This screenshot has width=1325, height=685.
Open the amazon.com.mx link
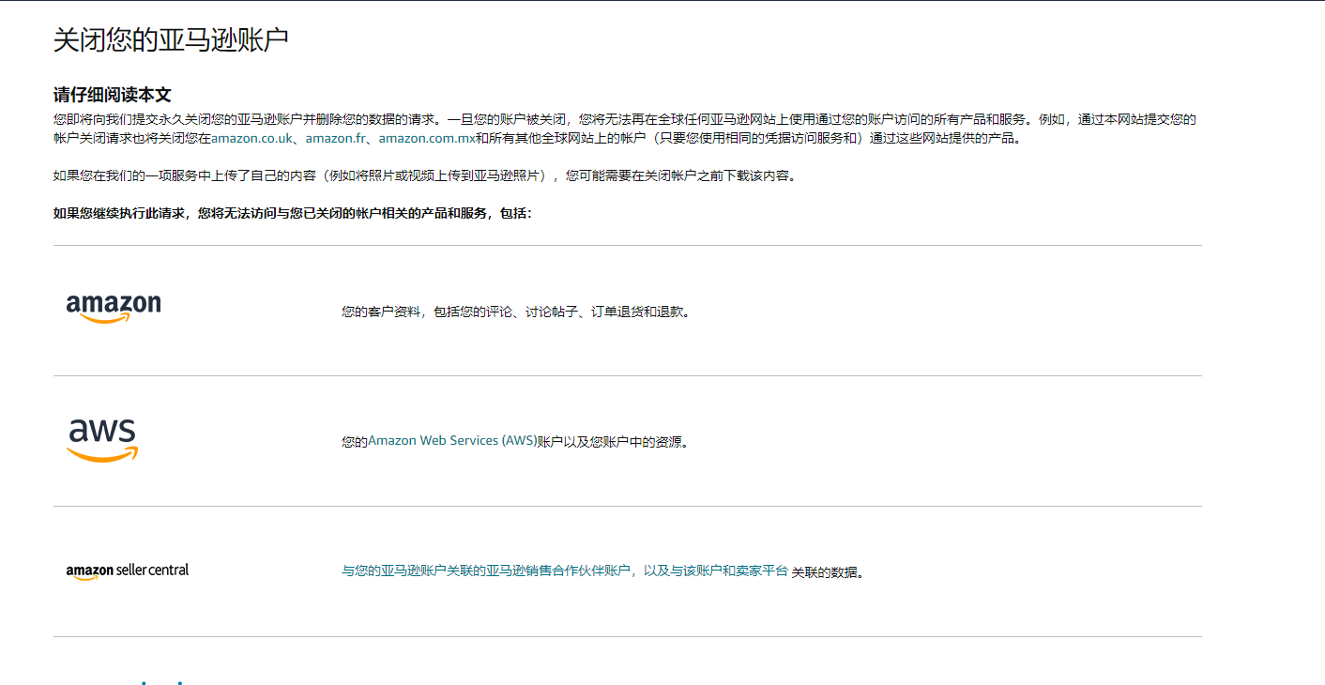click(x=426, y=138)
